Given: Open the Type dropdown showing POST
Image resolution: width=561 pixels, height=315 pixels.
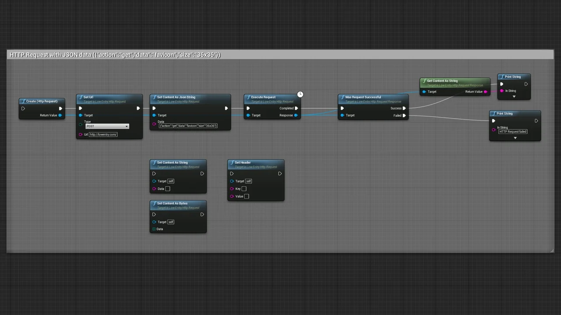Looking at the screenshot, I should (x=107, y=126).
